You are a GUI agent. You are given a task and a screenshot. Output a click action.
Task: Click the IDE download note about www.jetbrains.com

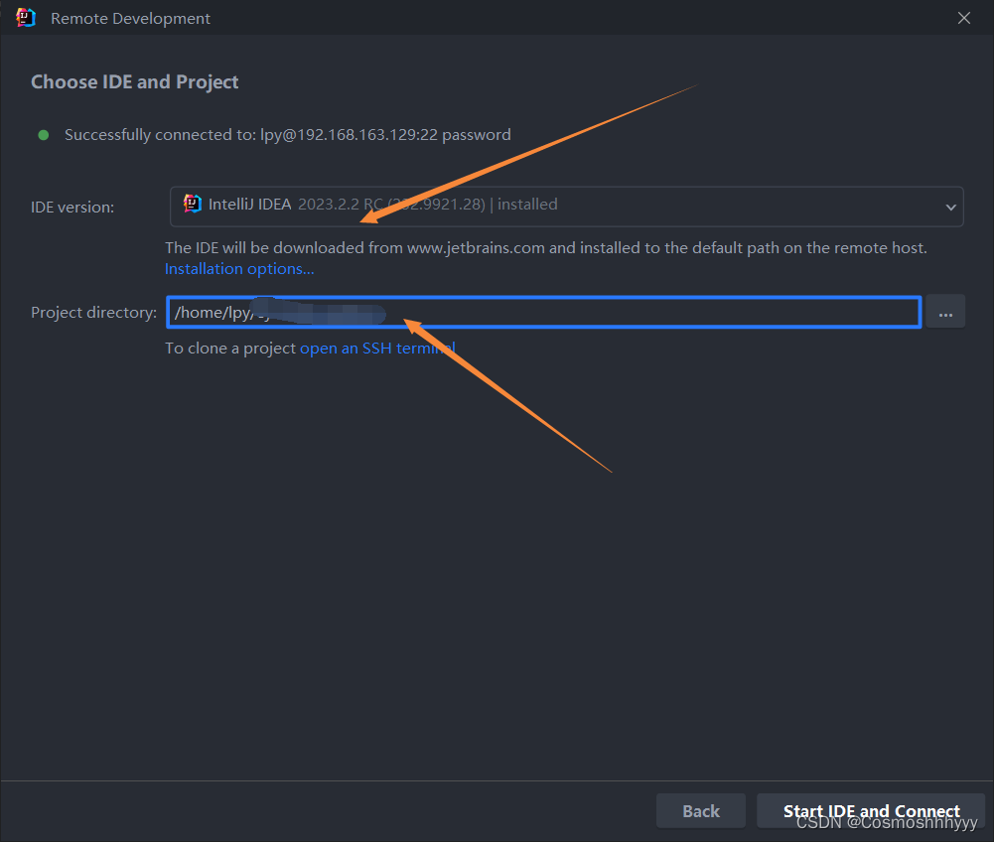pos(546,248)
